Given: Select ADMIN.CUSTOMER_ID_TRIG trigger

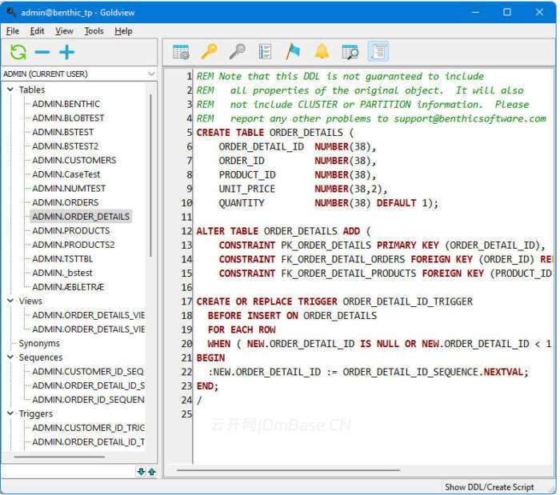Looking at the screenshot, I should tap(88, 428).
